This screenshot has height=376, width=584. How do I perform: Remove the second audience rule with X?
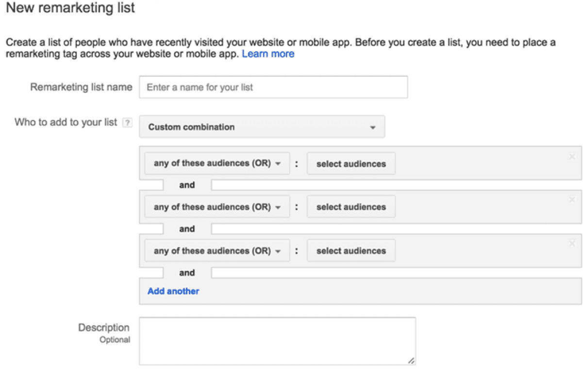(x=572, y=199)
